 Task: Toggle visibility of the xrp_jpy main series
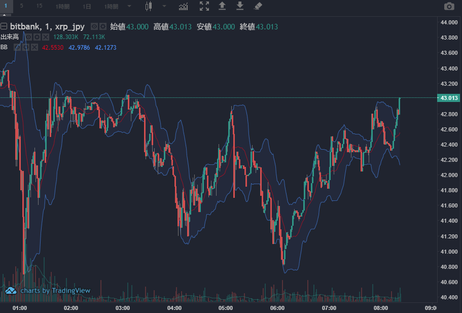(x=94, y=26)
